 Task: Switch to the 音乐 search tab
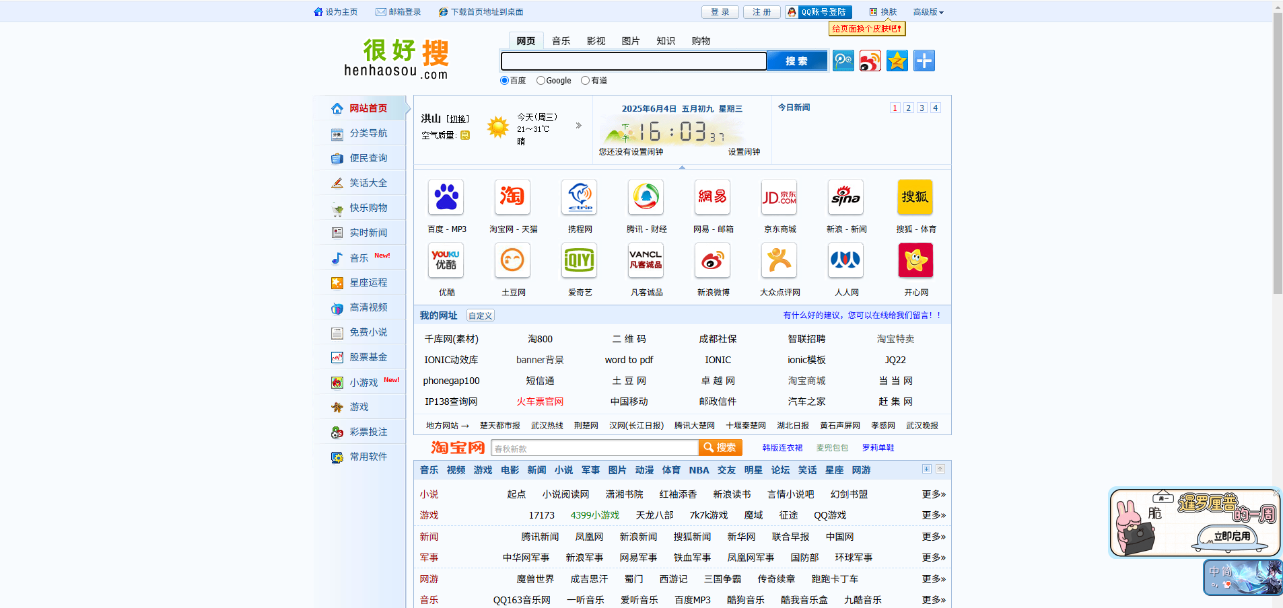(x=561, y=41)
